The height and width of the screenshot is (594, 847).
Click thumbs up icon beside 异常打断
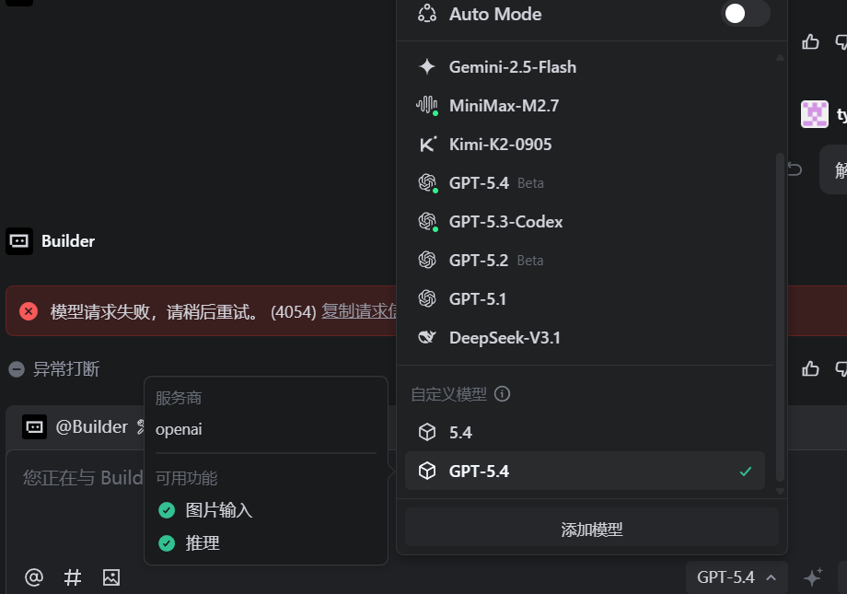click(x=810, y=368)
